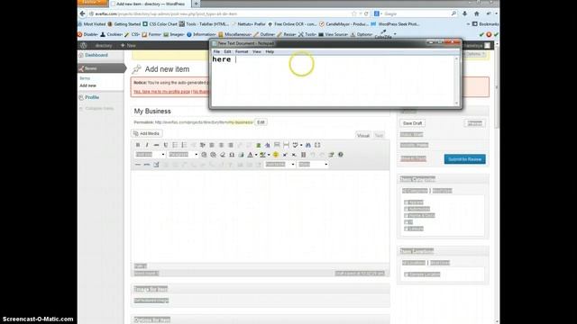Click the search magnifier in the Google box

(453, 13)
